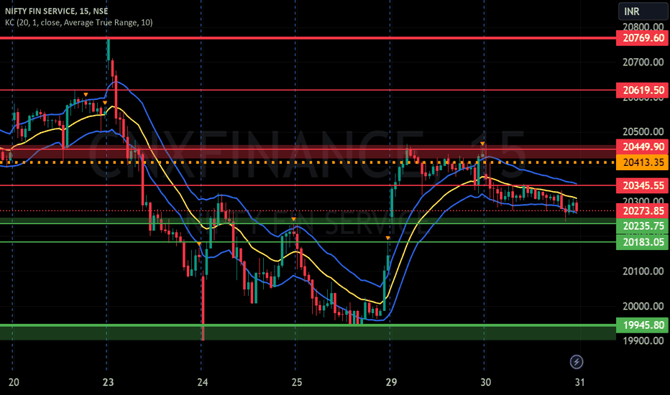This screenshot has width=670, height=395.
Task: Click date 31 on time axis
Action: coord(579,382)
